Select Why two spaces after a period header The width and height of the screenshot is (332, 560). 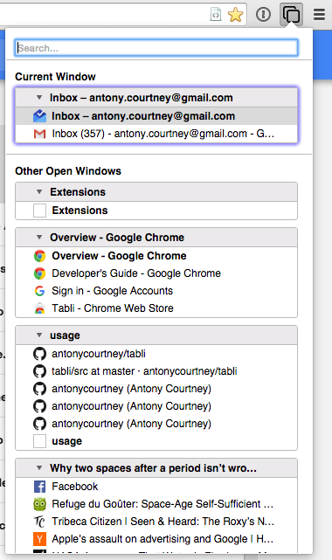pos(156,468)
